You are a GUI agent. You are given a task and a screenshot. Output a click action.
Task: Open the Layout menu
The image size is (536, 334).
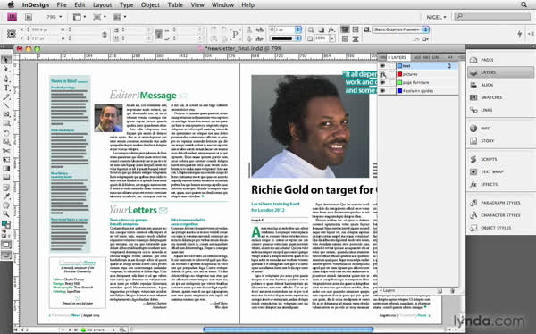click(x=102, y=4)
